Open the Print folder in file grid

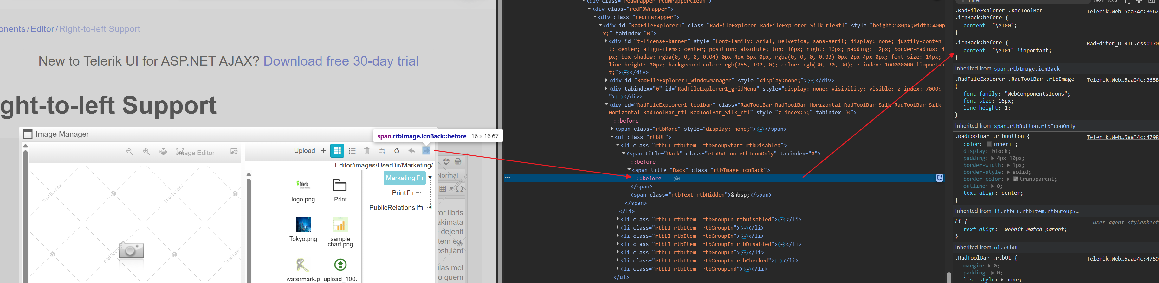pos(340,191)
